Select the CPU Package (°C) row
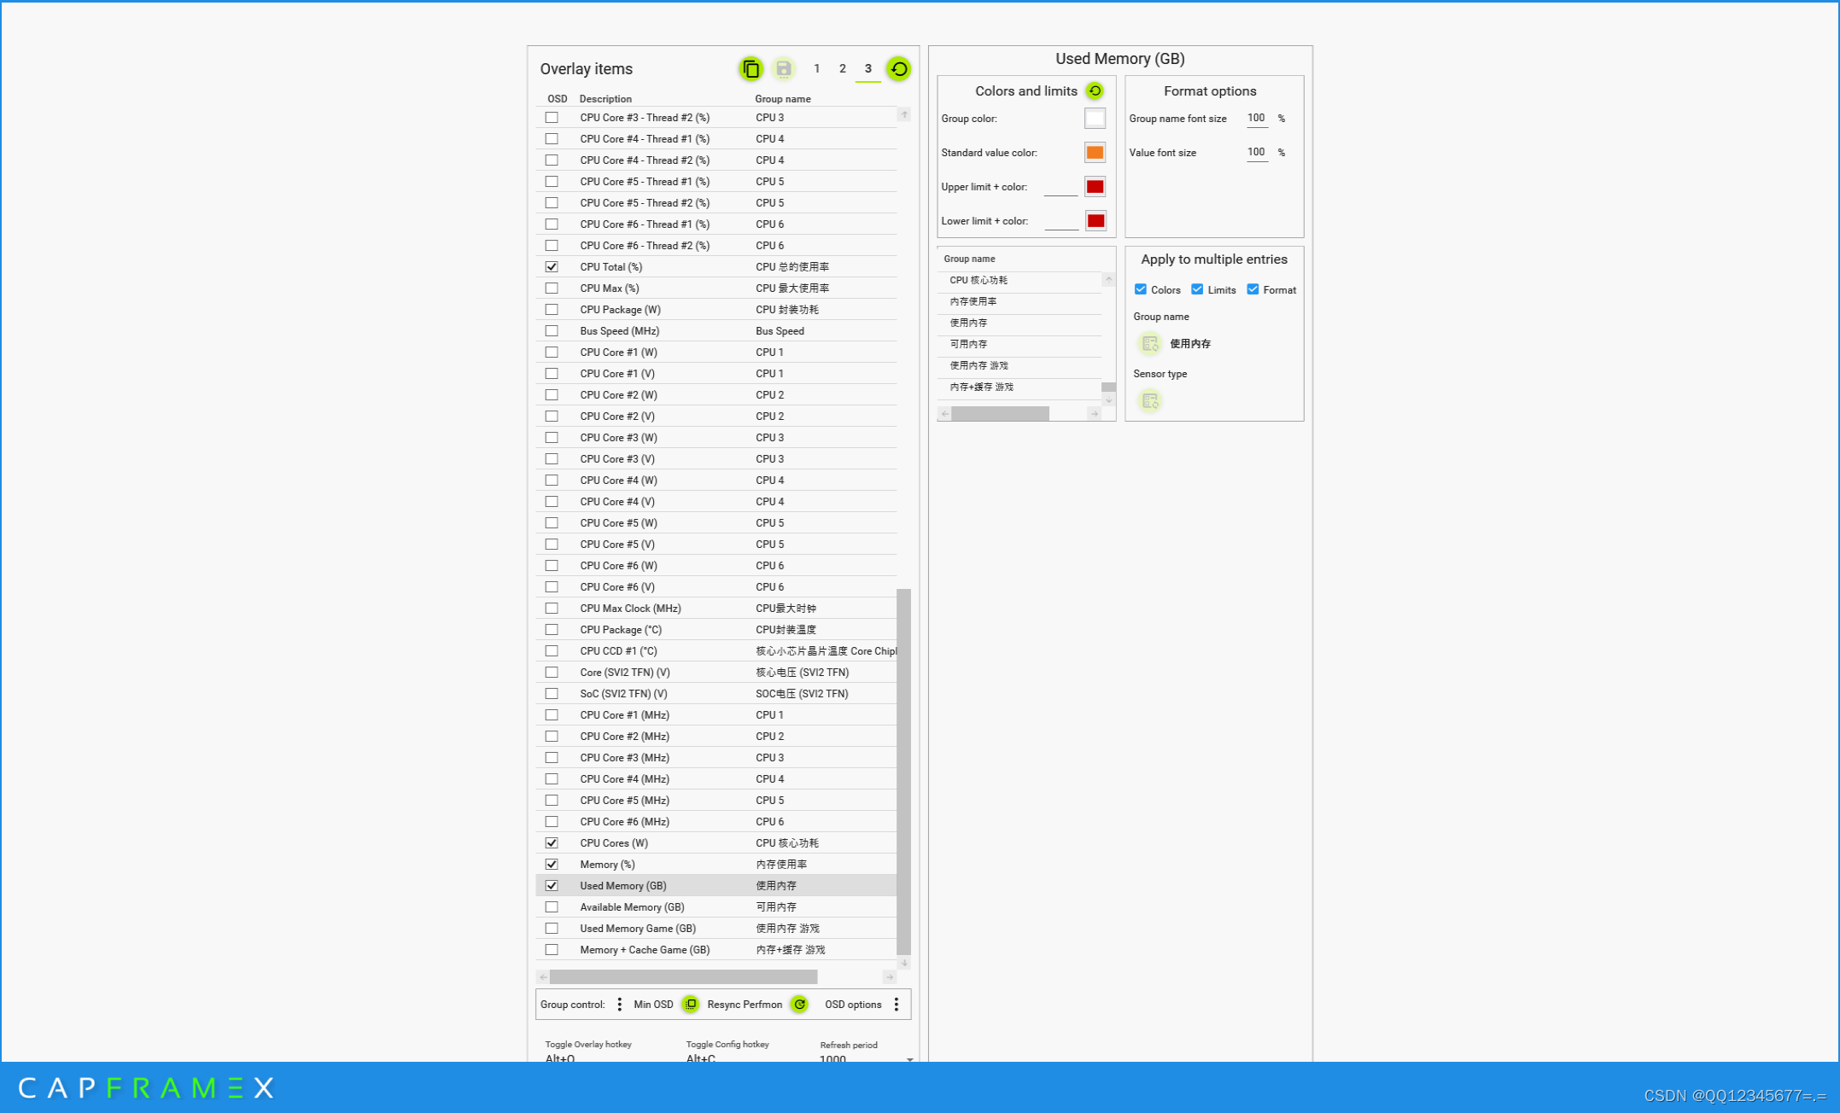Image resolution: width=1840 pixels, height=1113 pixels. tap(716, 630)
